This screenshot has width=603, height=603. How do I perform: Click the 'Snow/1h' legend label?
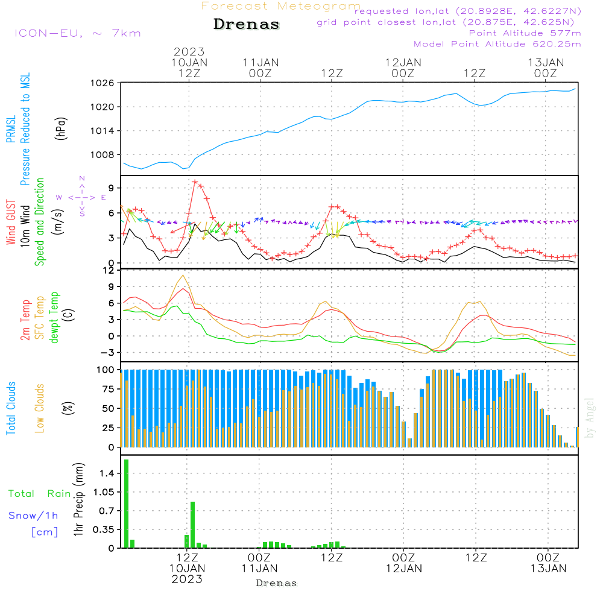click(x=33, y=516)
